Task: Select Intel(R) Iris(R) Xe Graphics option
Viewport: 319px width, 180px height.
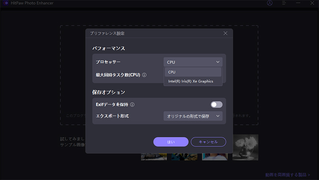Action: point(193,81)
